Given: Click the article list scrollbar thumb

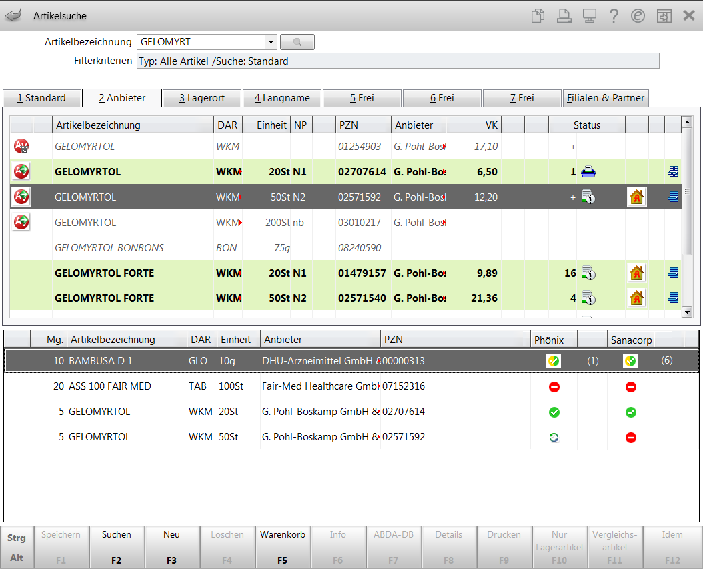Looking at the screenshot, I should pyautogui.click(x=687, y=191).
